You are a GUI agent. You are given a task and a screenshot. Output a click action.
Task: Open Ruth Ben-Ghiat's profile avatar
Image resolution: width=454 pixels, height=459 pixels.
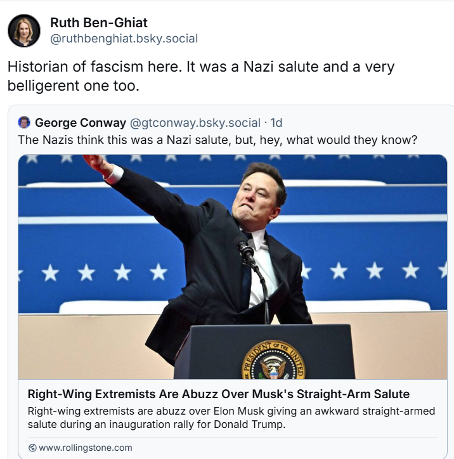24,30
